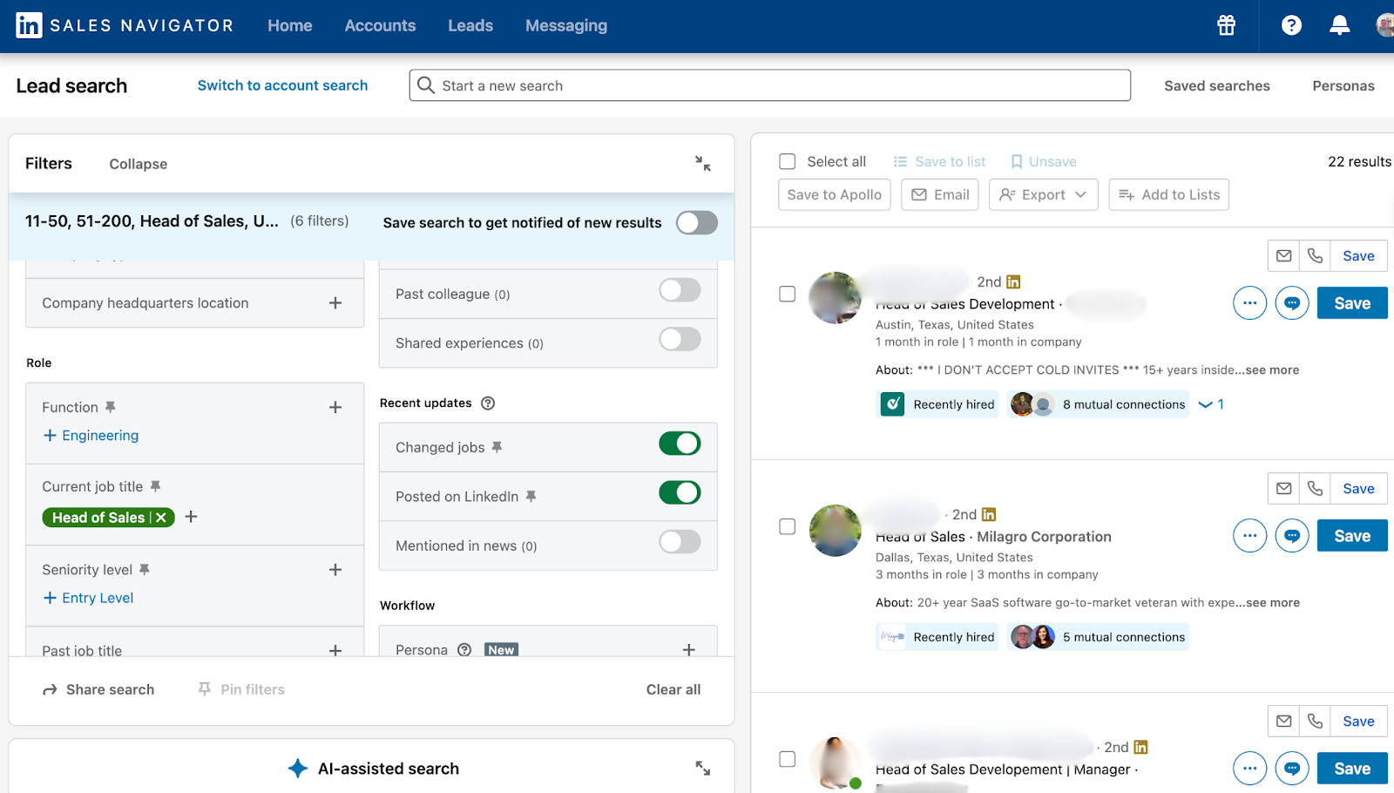Screen dimensions: 1394x793
Task: Toggle save search notifications switch
Action: [x=697, y=222]
